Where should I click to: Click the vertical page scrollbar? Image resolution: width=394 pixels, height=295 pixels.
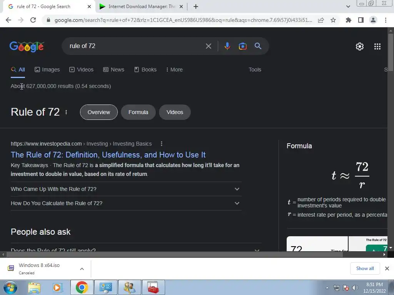pos(391,53)
